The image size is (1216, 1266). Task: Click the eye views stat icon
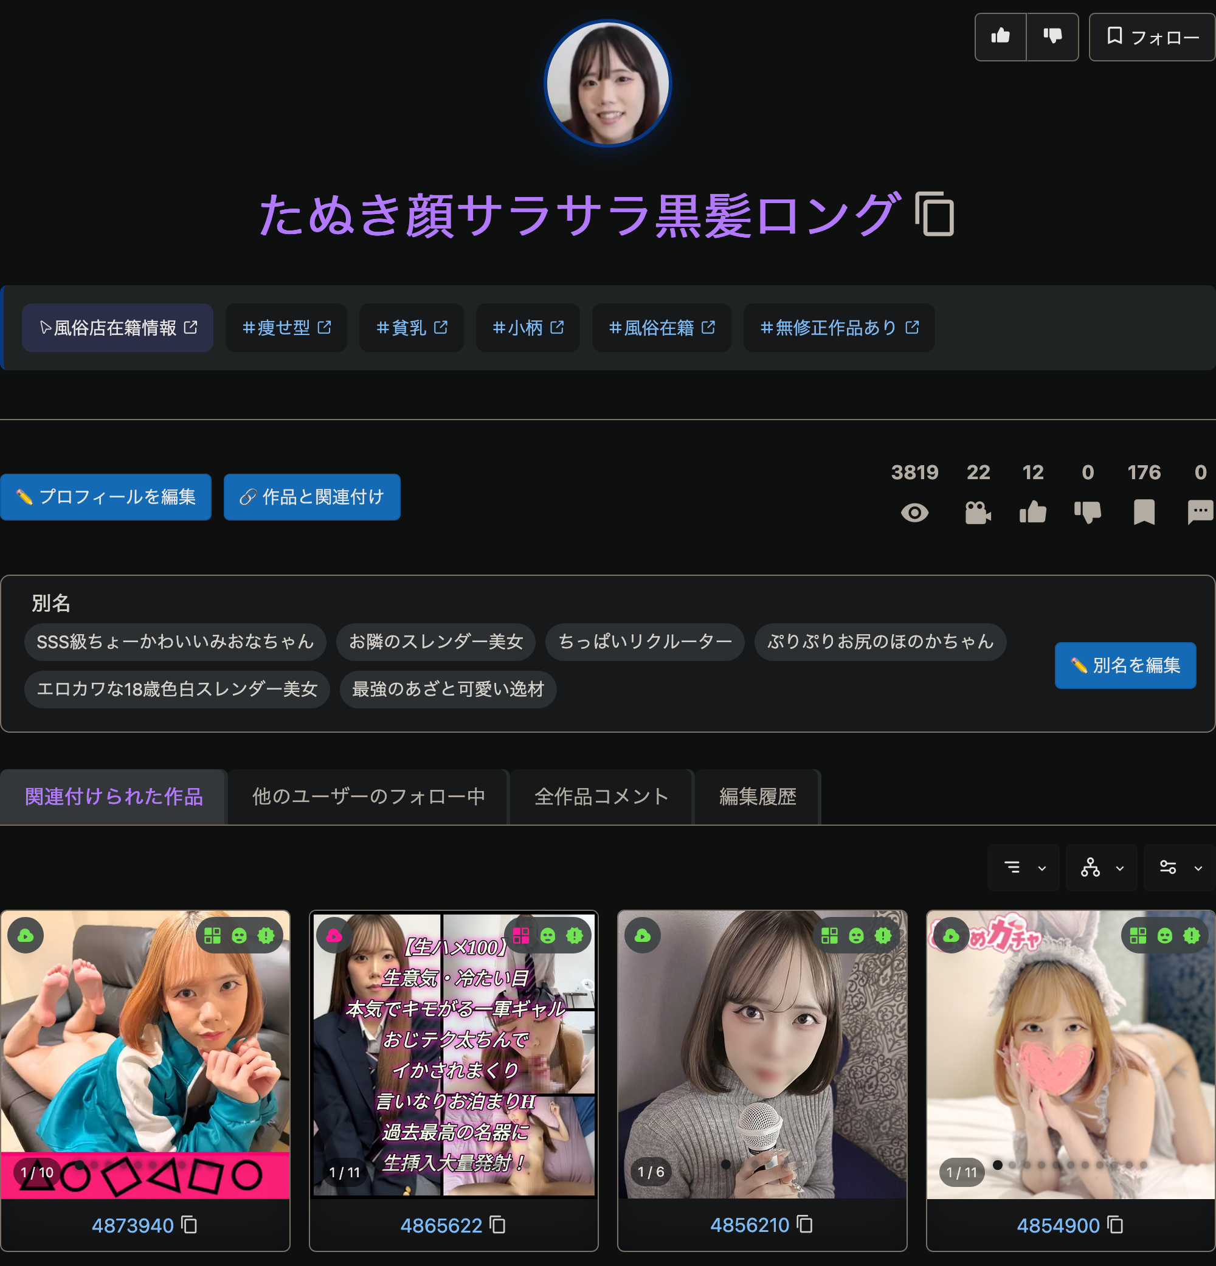coord(914,513)
